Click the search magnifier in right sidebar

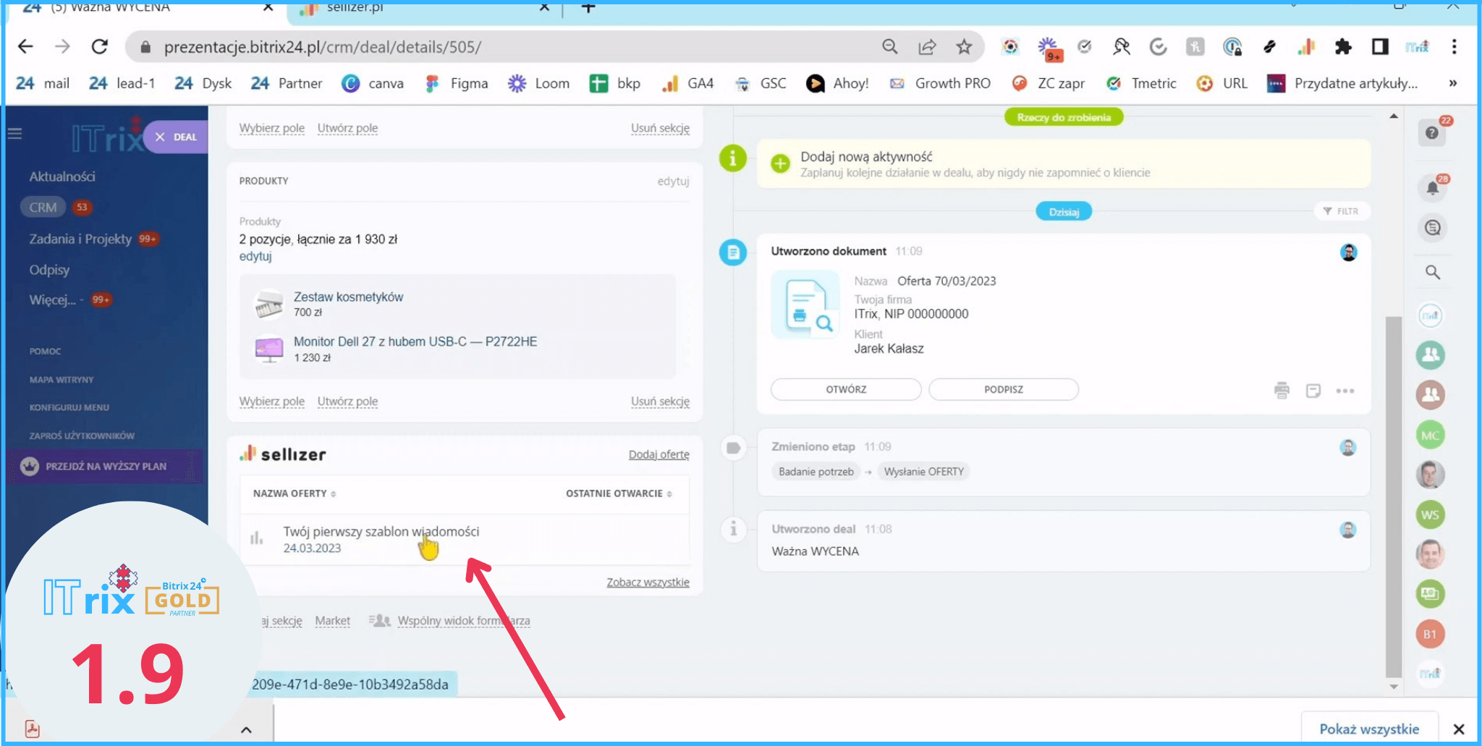[1432, 273]
